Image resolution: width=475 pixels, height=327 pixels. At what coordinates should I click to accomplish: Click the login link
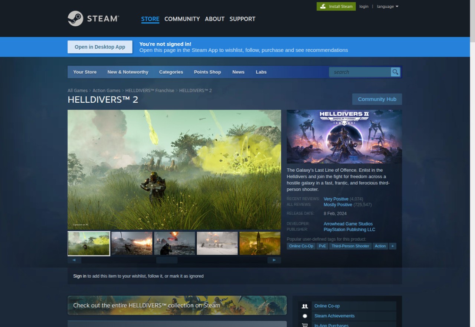(x=364, y=6)
